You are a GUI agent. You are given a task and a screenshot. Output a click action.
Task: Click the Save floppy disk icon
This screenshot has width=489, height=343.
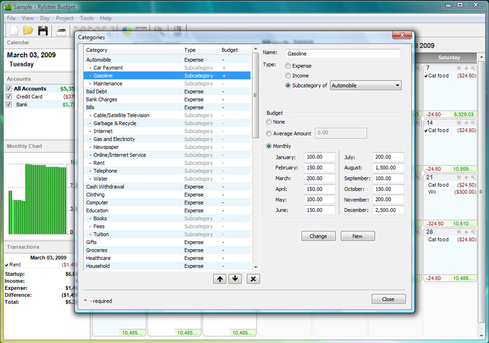[x=43, y=30]
